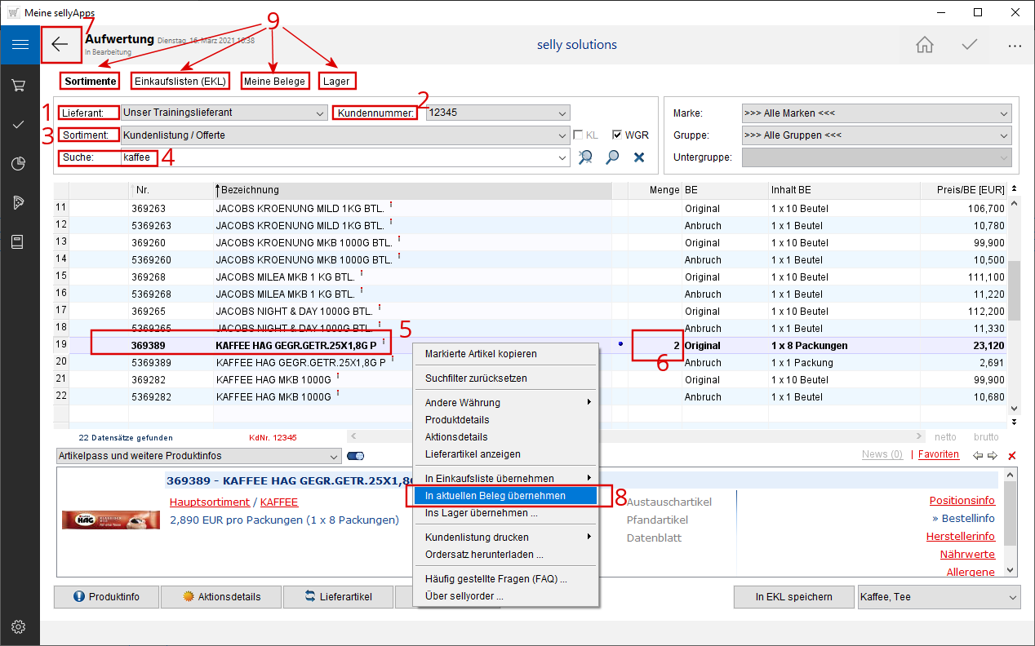Toggle the KL checkbox
This screenshot has width=1035, height=646.
coord(578,135)
